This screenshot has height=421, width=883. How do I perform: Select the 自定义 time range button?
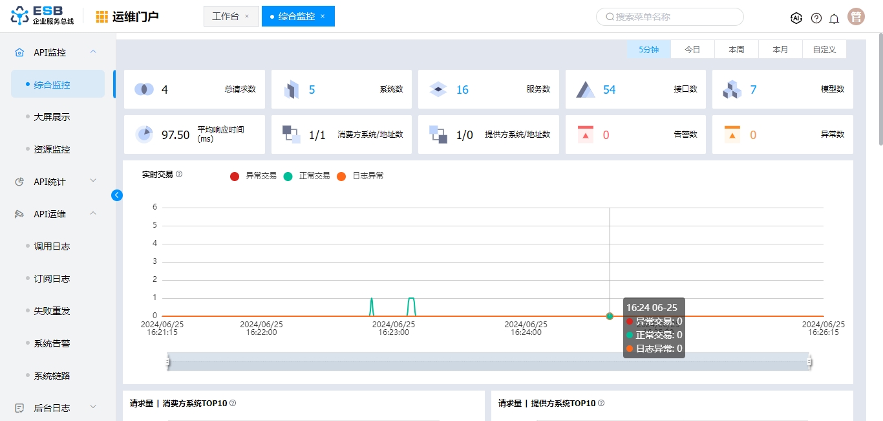824,49
